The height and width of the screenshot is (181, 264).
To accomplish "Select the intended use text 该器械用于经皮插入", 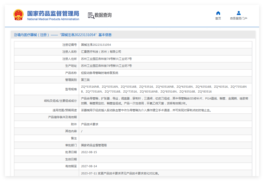I will [146, 110].
